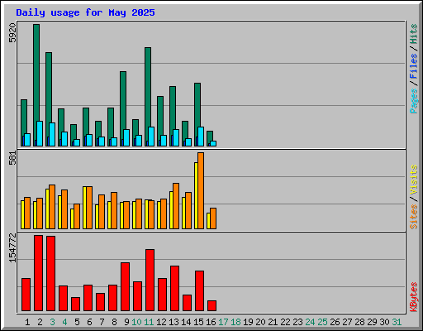
Task: Click the red KBytes bar for day 2
Action: (38, 273)
